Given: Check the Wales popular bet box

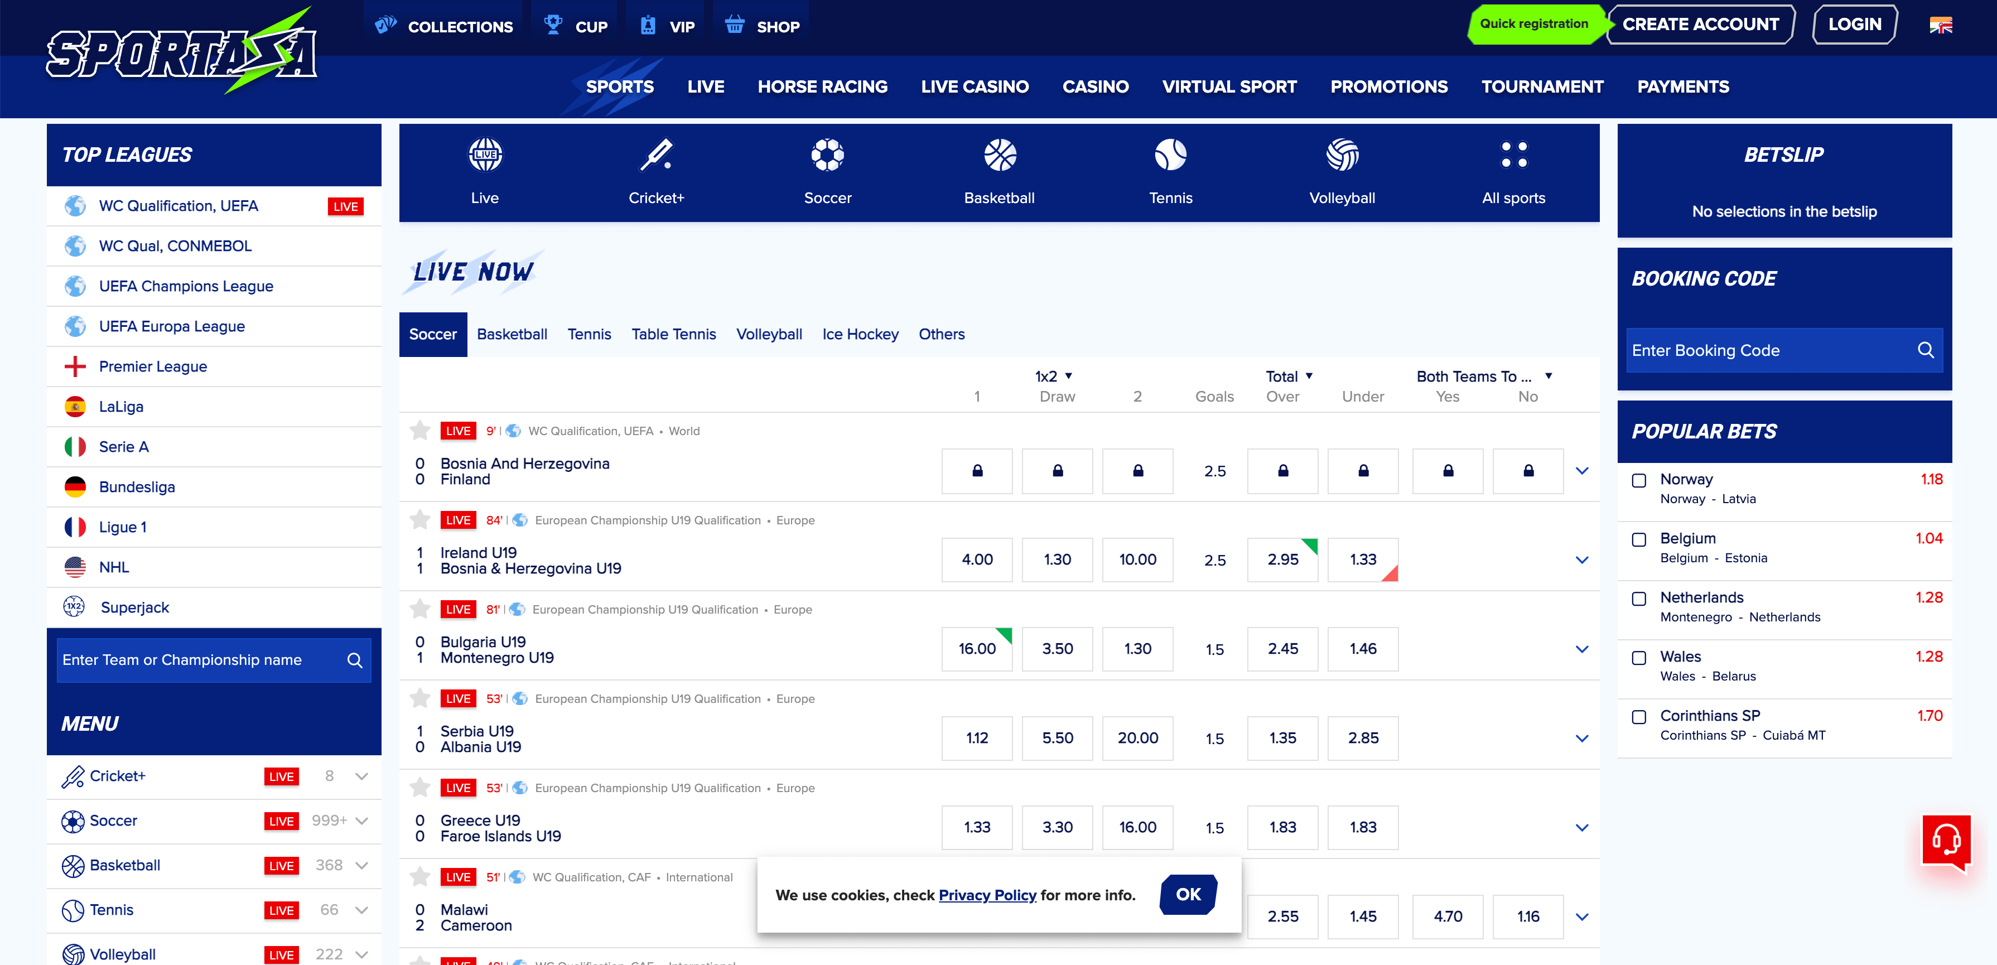Looking at the screenshot, I should (x=1639, y=657).
